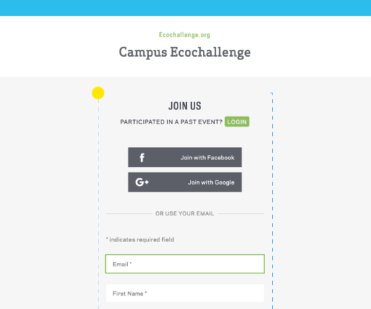This screenshot has width=371, height=309.
Task: Click the blue banner bar at the top
Action: point(185,7)
